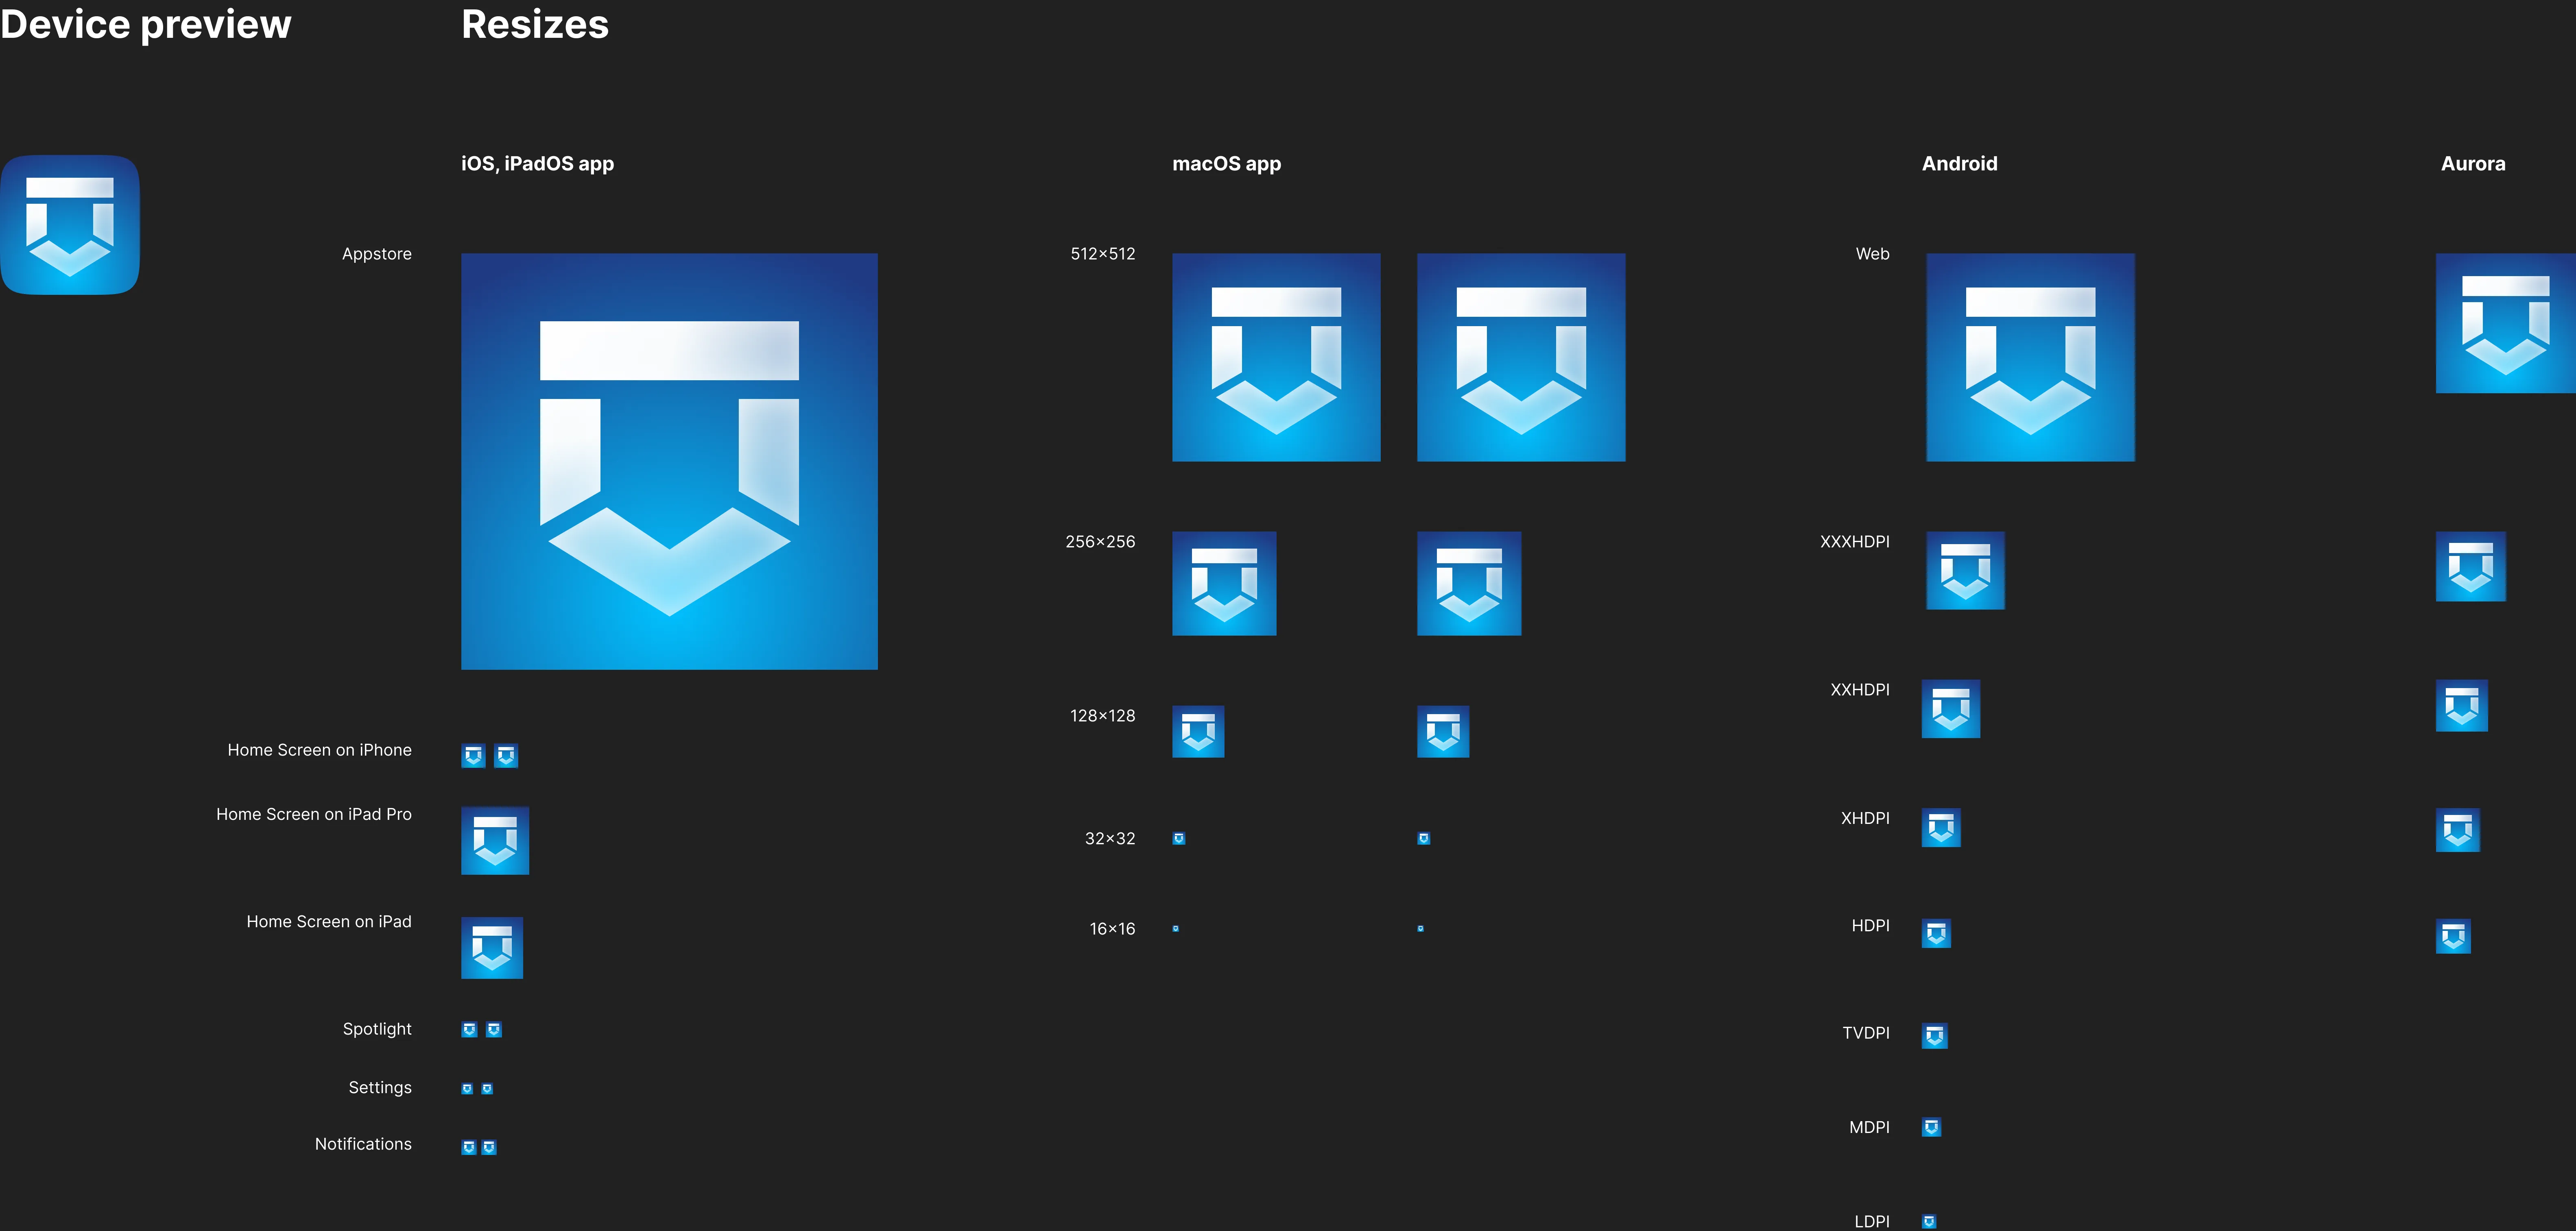This screenshot has height=1231, width=2576.
Task: Click the "Home Screen on iPhone" label
Action: pyautogui.click(x=319, y=750)
